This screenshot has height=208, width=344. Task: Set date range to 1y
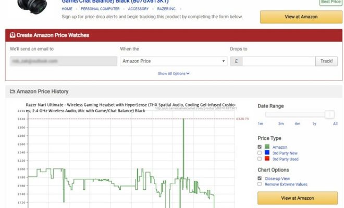coord(314,124)
